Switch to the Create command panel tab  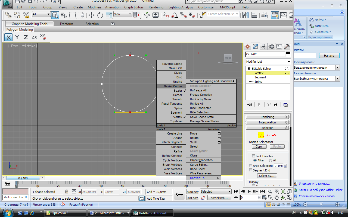pyautogui.click(x=247, y=46)
